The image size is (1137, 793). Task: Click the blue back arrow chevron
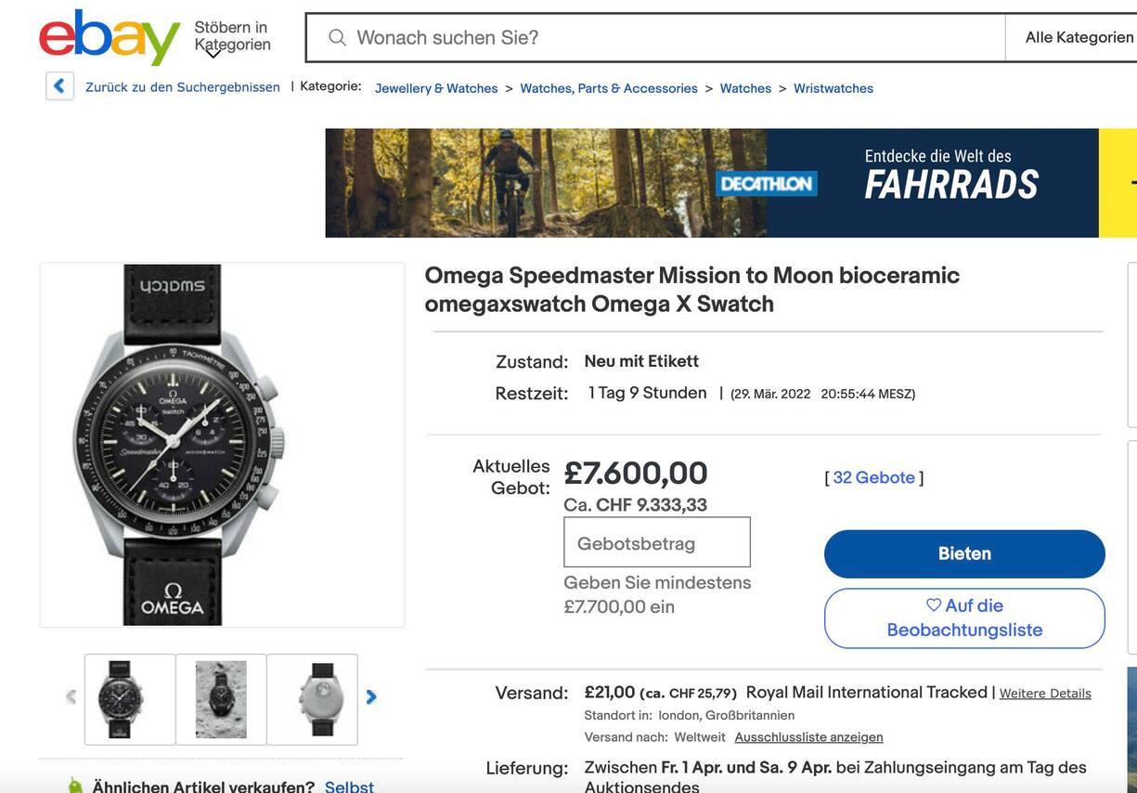(x=58, y=84)
